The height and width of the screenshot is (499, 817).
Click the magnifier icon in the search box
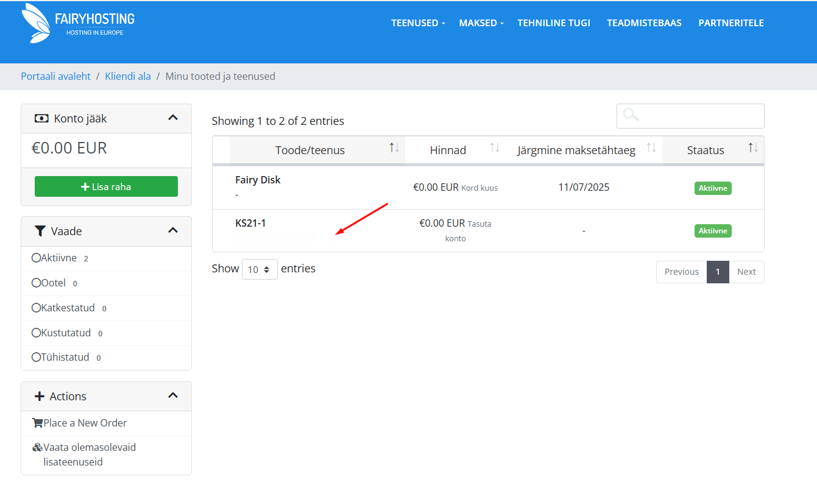(x=631, y=115)
